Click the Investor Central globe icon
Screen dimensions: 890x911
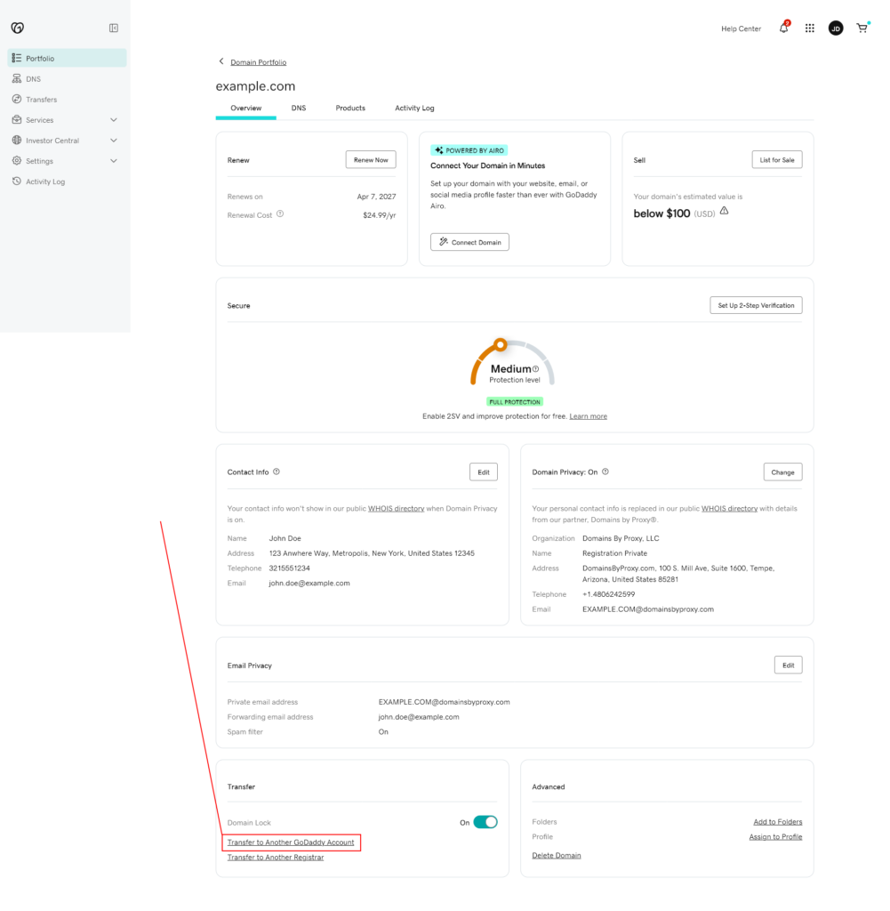tap(16, 140)
